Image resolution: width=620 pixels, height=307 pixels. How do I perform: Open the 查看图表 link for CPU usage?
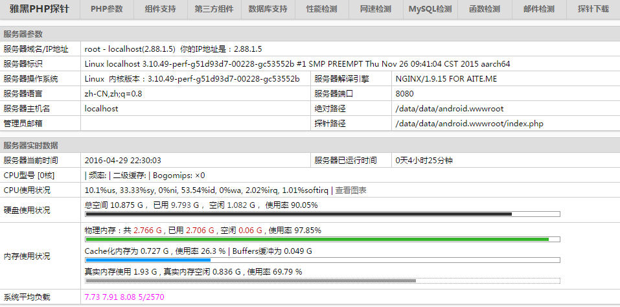[x=350, y=190]
